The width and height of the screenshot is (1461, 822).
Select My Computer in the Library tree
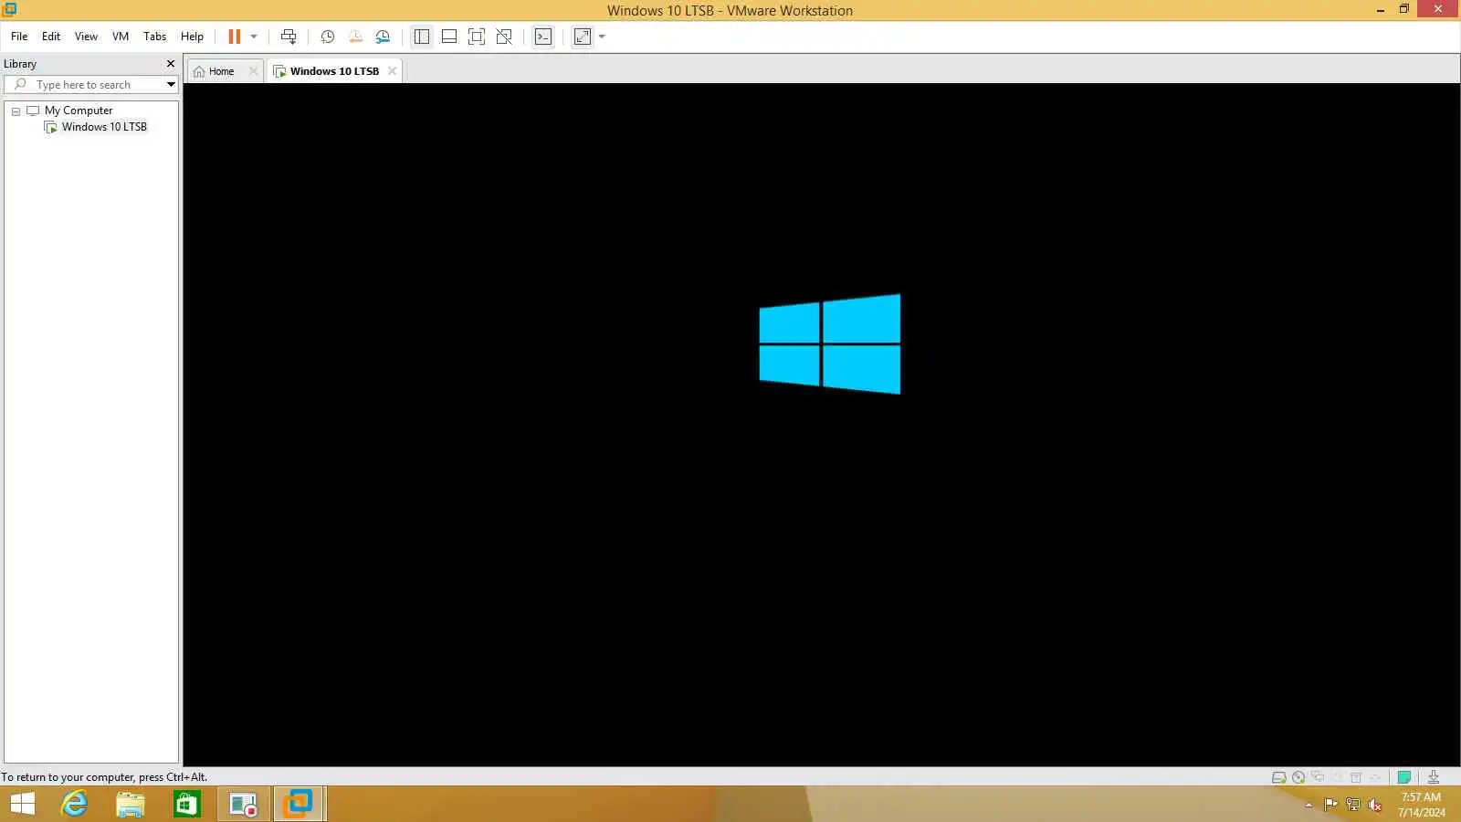tap(79, 111)
